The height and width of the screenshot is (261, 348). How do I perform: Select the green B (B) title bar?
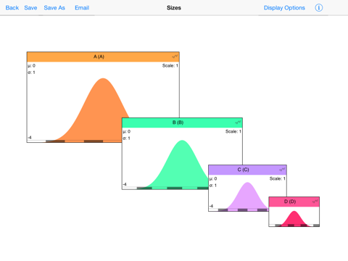(182, 123)
